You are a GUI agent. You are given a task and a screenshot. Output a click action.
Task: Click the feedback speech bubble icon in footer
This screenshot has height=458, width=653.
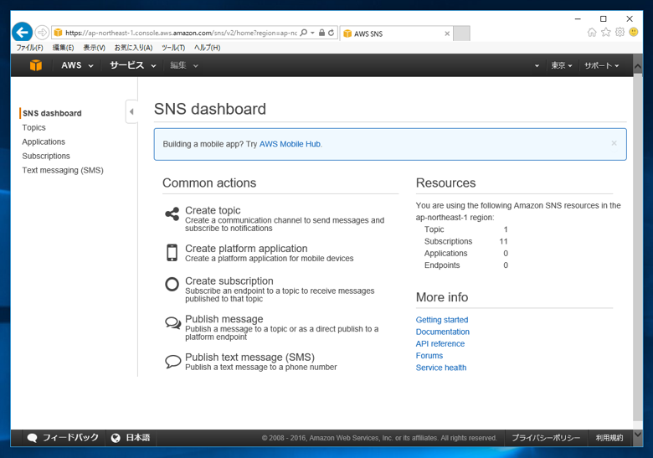[x=32, y=438]
